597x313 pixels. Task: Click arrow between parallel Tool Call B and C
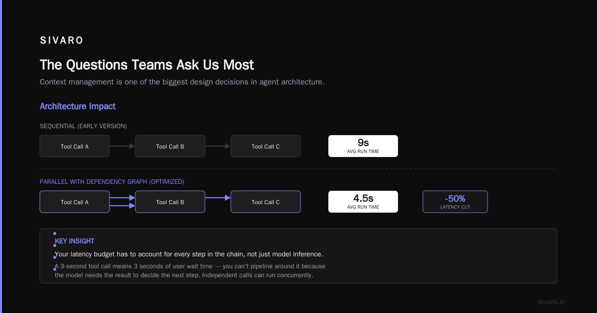[x=218, y=198]
